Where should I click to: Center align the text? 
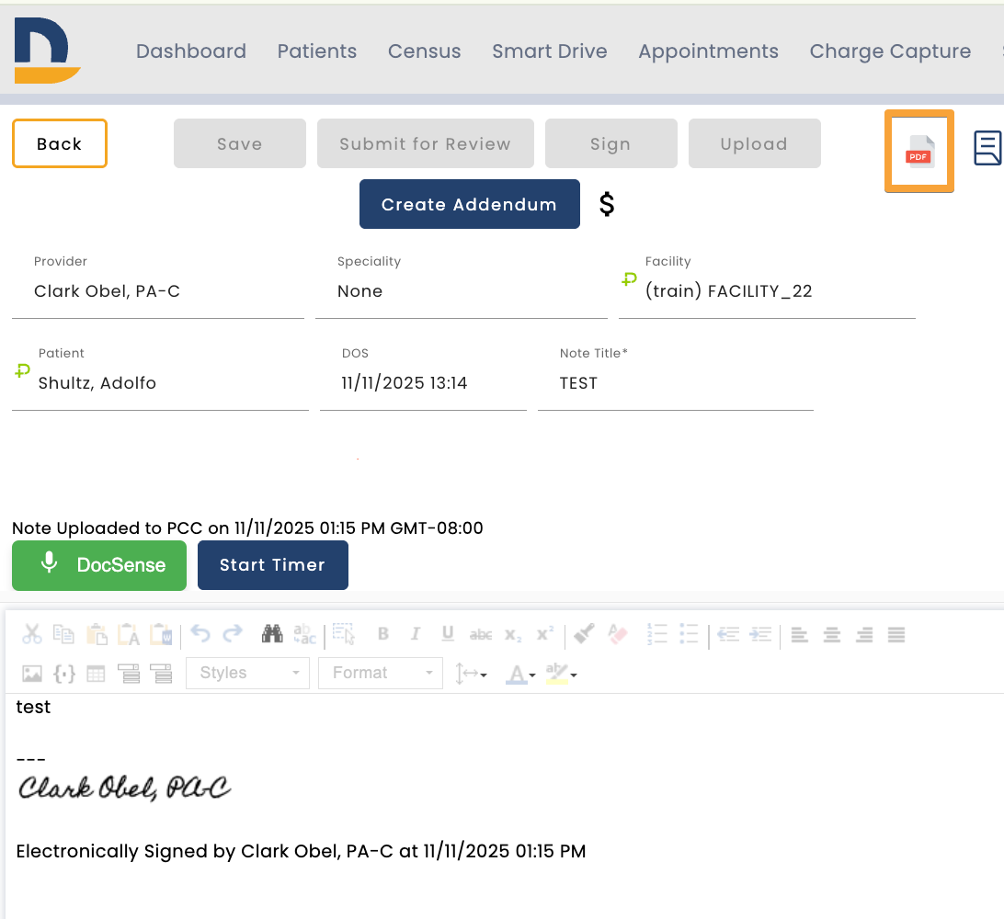point(832,634)
